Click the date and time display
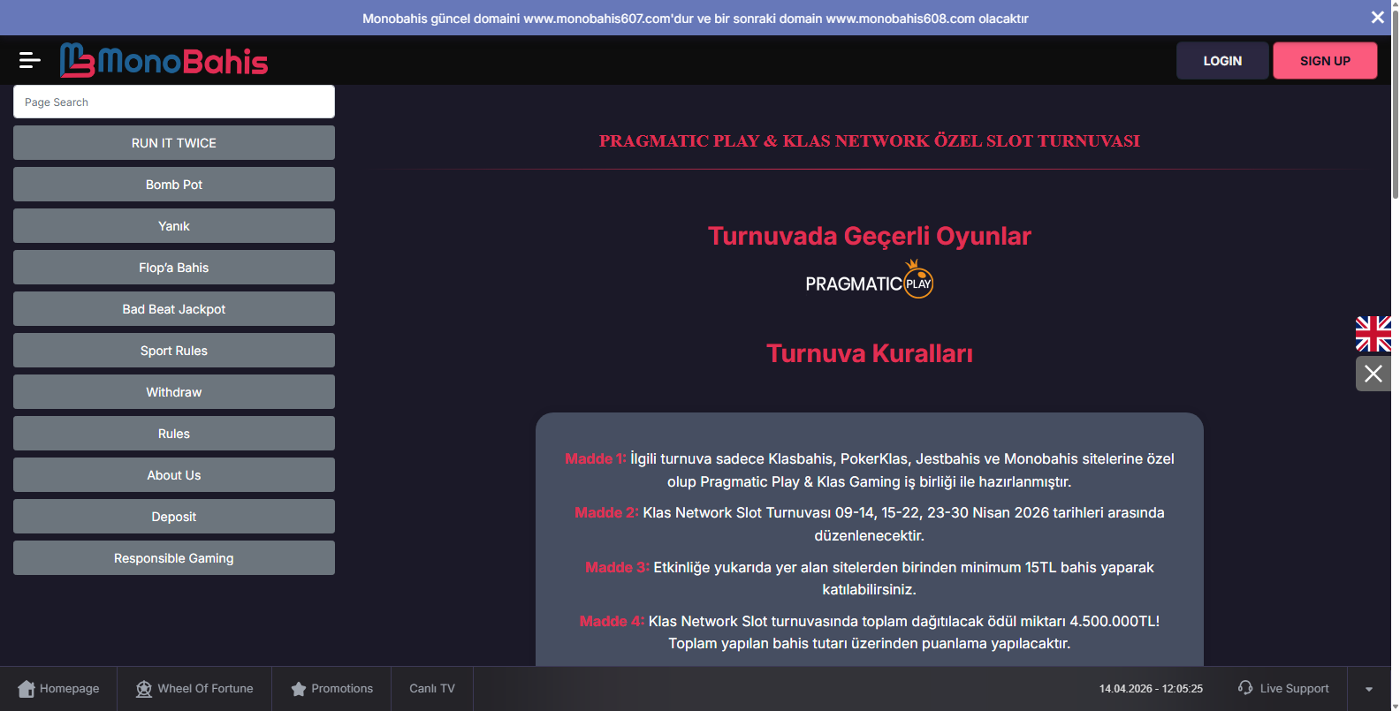1400x711 pixels. coord(1151,689)
